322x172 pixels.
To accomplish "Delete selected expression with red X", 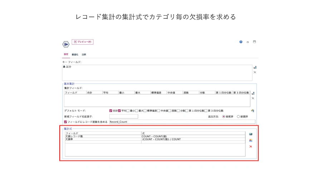I will coord(251,146).
